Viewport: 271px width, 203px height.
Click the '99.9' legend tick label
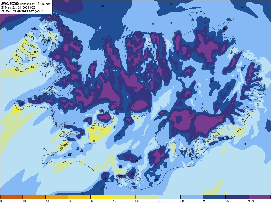251,201
